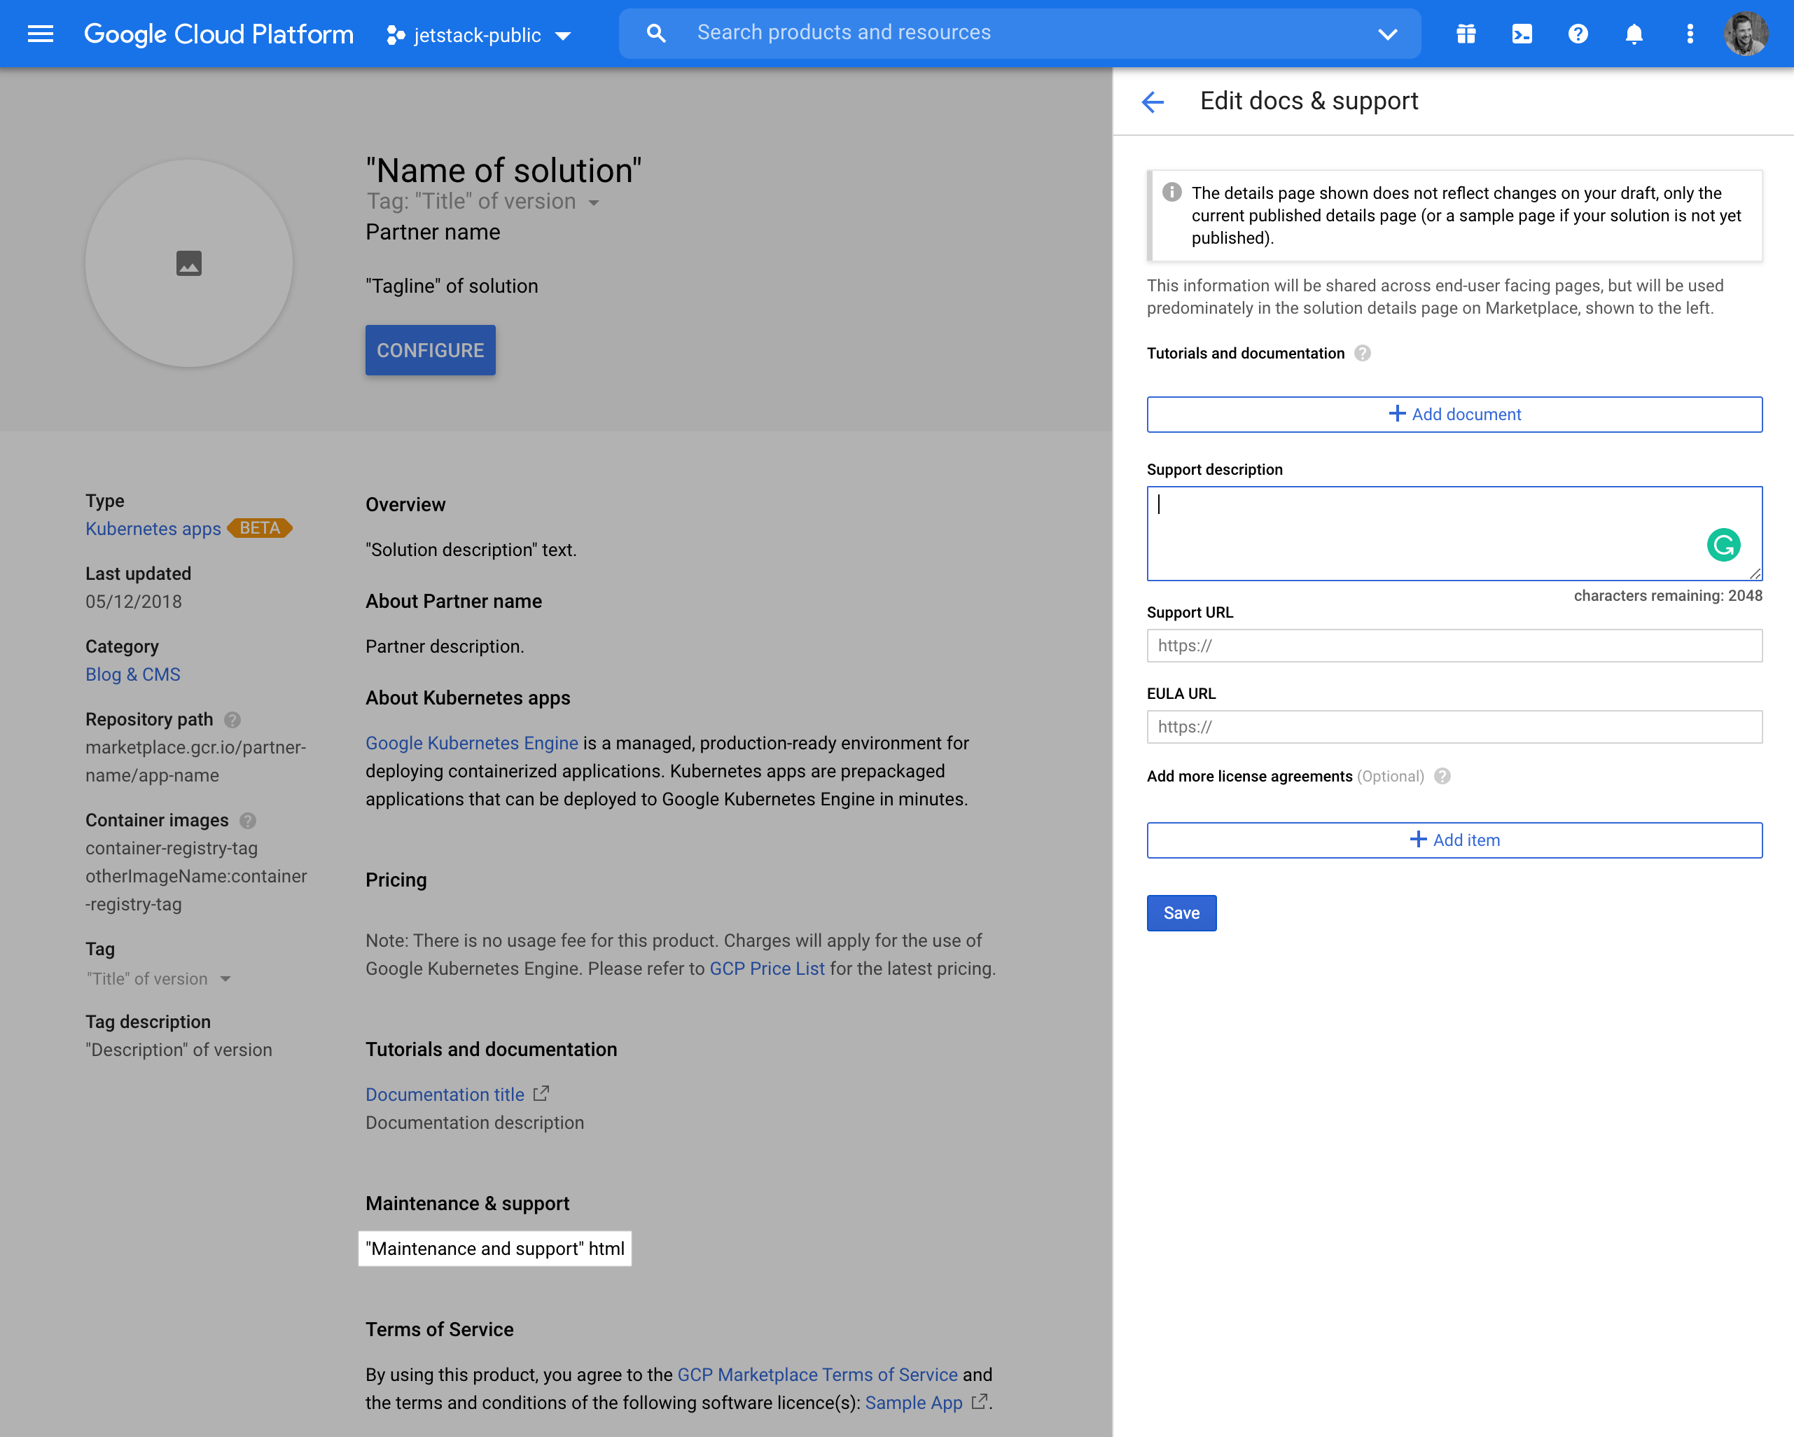Open the navigation hamburger menu
Viewport: 1794px width, 1437px height.
(40, 34)
